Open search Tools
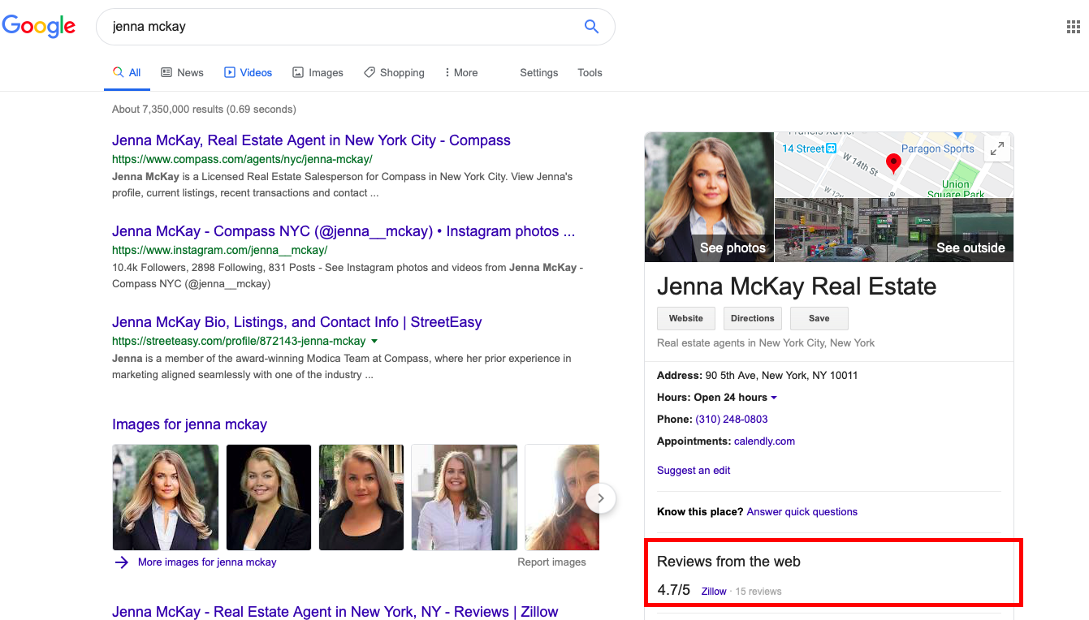 pyautogui.click(x=590, y=72)
